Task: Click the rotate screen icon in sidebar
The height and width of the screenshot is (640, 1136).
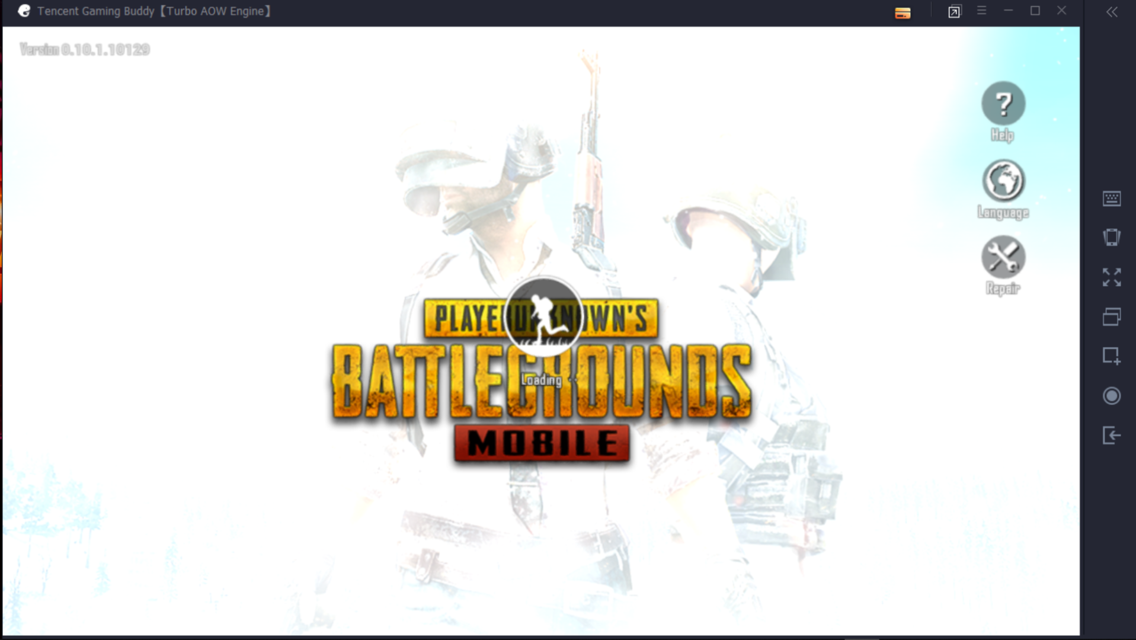Action: (x=1112, y=238)
